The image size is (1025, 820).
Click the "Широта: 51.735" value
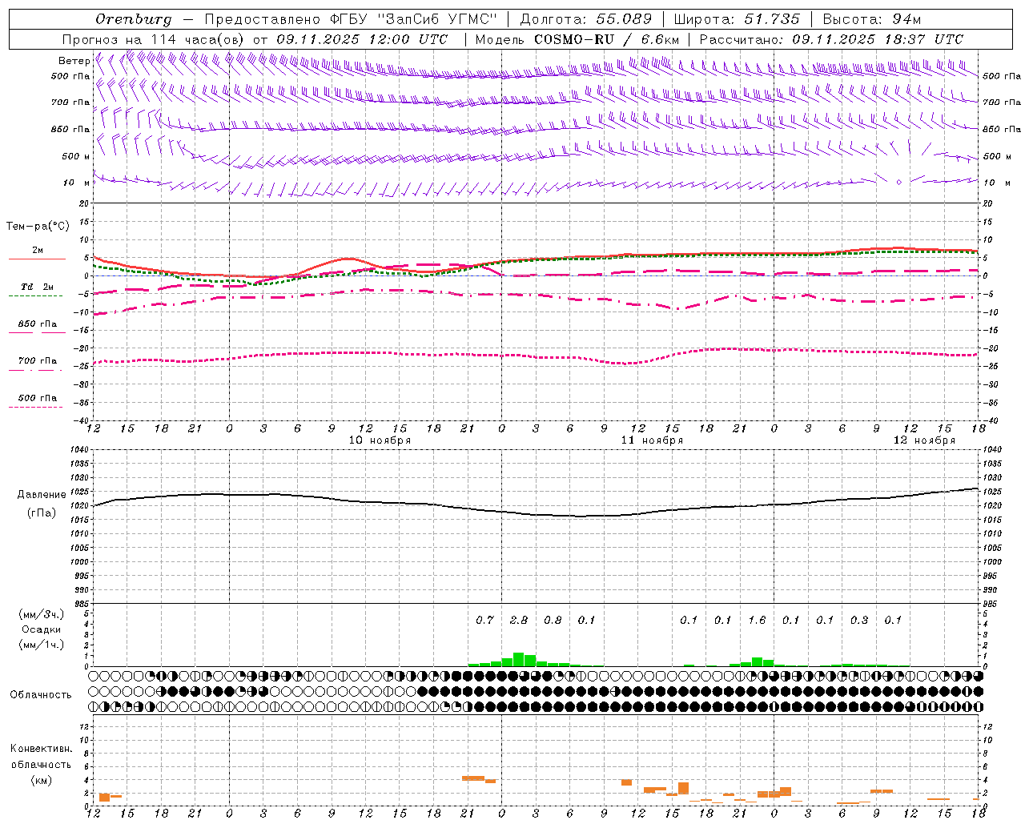(x=738, y=19)
